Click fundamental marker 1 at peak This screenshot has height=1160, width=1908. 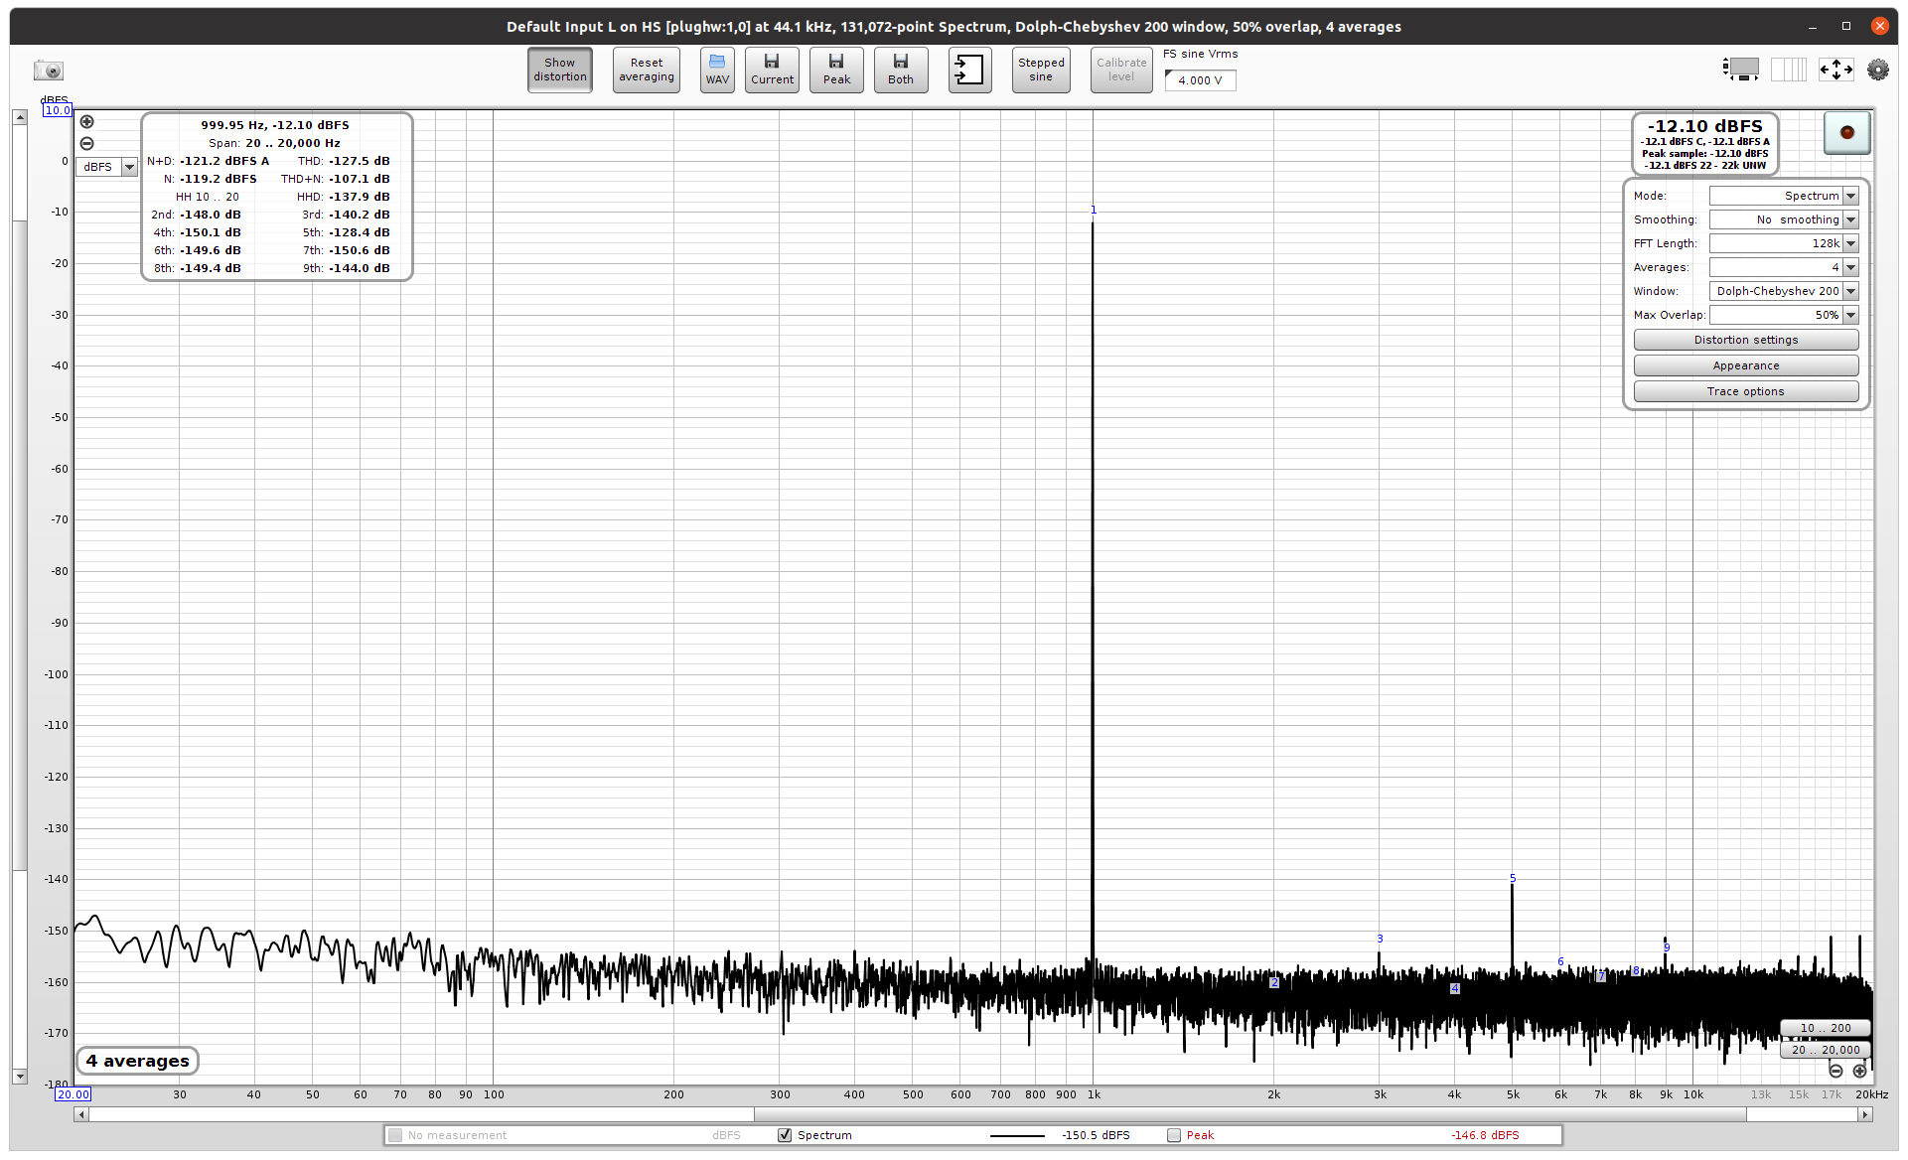(1094, 210)
